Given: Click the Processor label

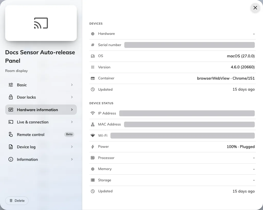Looking at the screenshot, I should tap(106, 158).
